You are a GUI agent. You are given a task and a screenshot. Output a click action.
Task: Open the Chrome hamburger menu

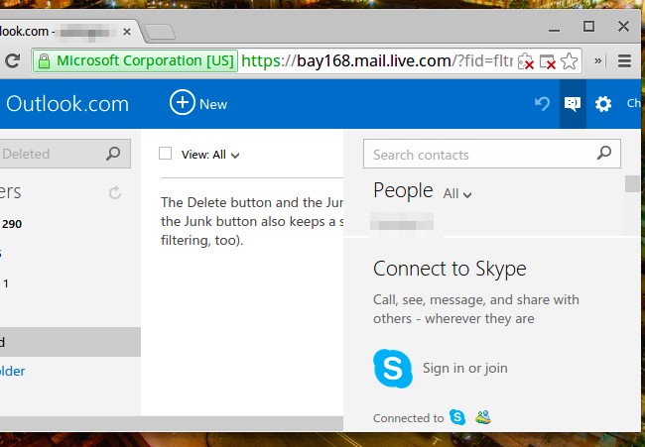pyautogui.click(x=624, y=61)
